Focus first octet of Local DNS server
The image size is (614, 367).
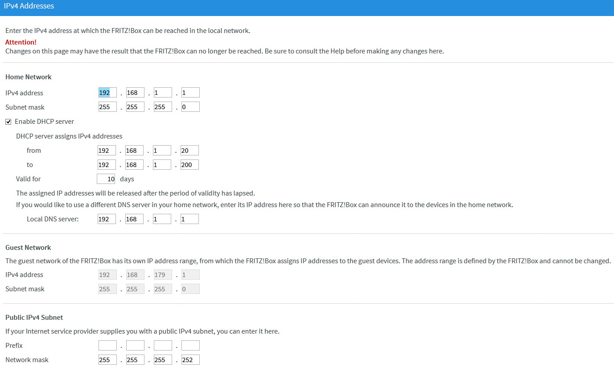(107, 219)
